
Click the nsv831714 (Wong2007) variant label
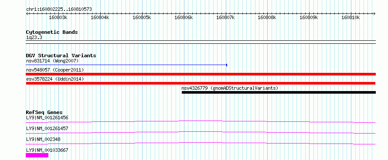[x=52, y=61]
